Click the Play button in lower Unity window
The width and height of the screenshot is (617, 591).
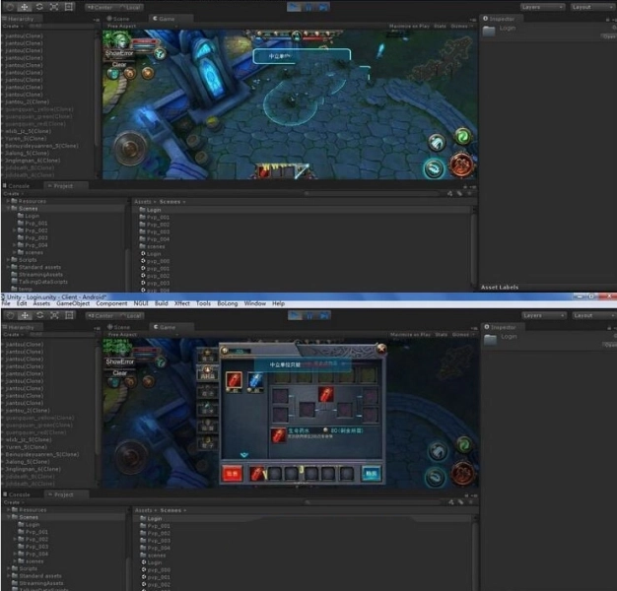tap(295, 315)
